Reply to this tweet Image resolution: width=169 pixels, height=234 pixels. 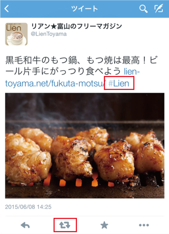click(25, 225)
